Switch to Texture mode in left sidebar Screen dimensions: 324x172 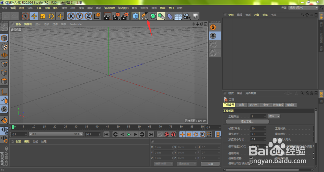point(4,47)
